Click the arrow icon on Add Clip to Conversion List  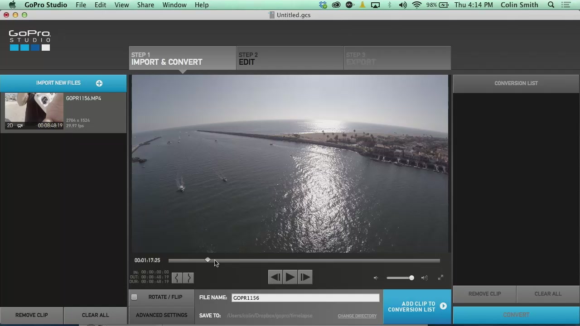click(443, 307)
